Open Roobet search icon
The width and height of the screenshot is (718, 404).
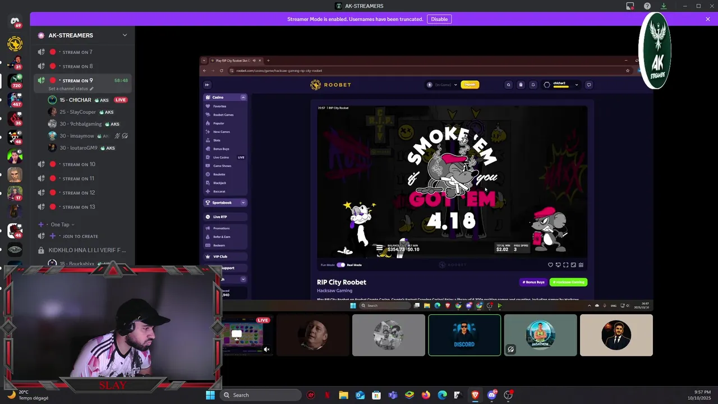point(509,85)
